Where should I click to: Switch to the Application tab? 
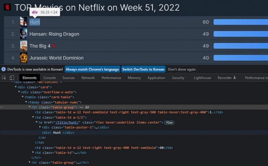click(x=156, y=78)
